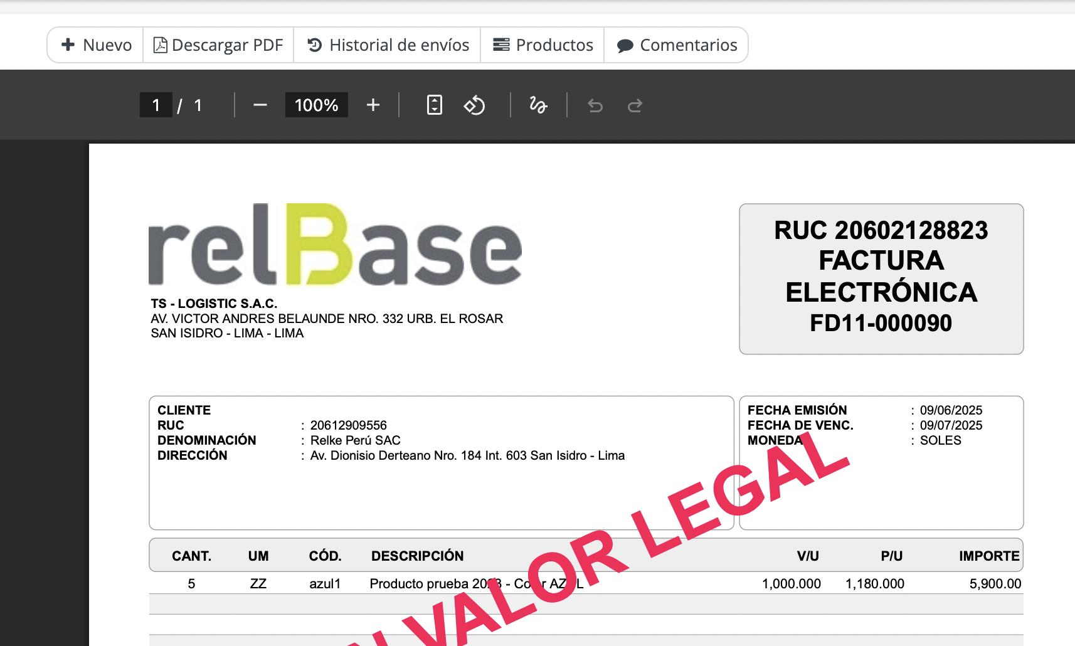Select the unit price 1,180.000
The height and width of the screenshot is (646, 1075).
click(x=875, y=583)
